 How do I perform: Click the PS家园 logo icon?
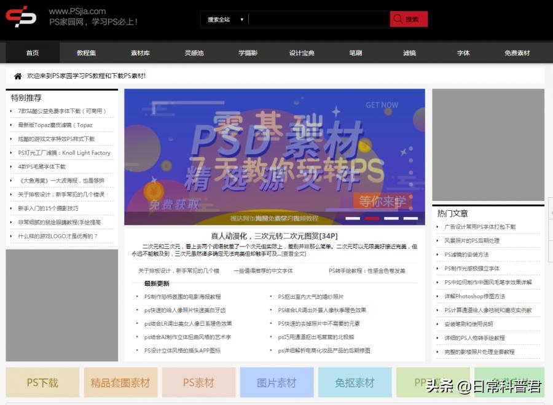coord(20,18)
